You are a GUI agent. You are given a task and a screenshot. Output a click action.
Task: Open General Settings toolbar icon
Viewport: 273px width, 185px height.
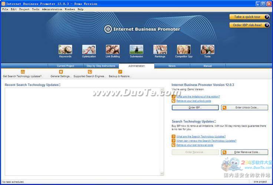[x=61, y=71]
